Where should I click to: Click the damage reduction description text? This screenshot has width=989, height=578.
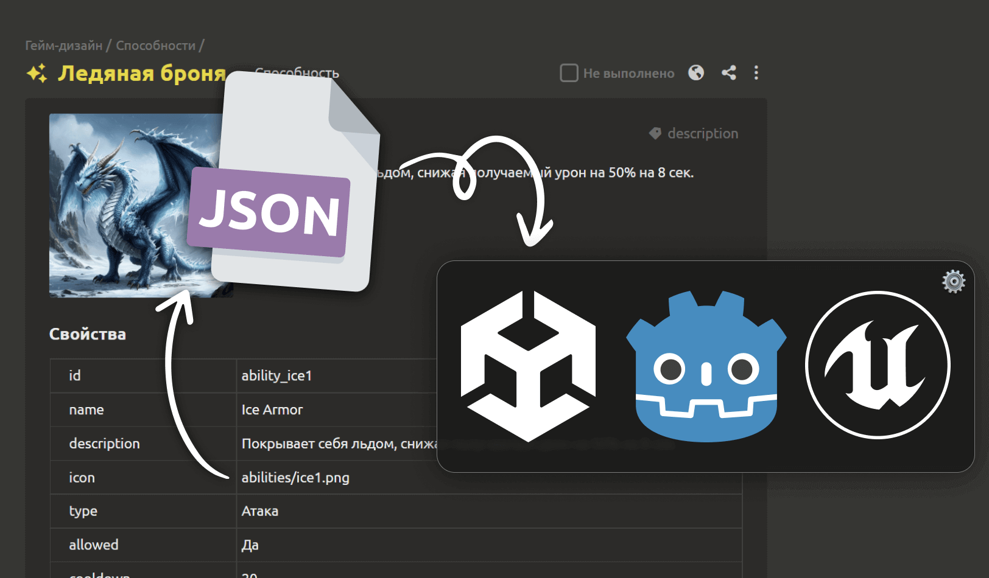(x=535, y=173)
